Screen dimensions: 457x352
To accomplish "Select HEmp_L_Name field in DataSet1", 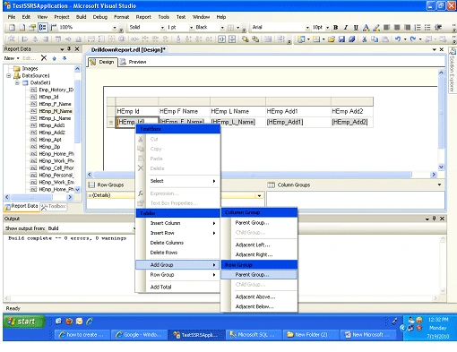I will pyautogui.click(x=55, y=118).
